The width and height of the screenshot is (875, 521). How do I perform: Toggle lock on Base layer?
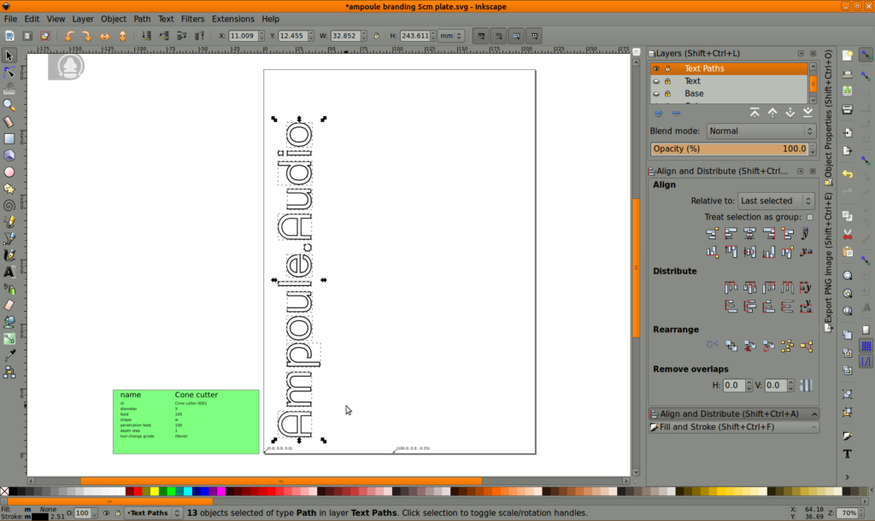tap(667, 94)
